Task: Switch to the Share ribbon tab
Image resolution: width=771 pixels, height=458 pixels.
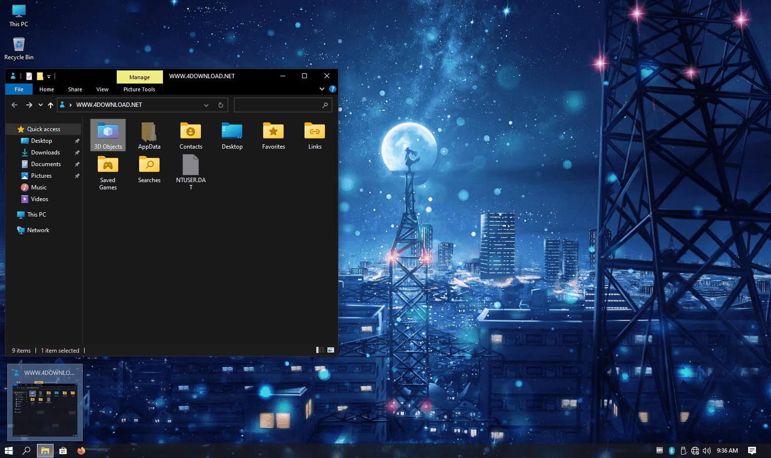Action: pyautogui.click(x=75, y=89)
